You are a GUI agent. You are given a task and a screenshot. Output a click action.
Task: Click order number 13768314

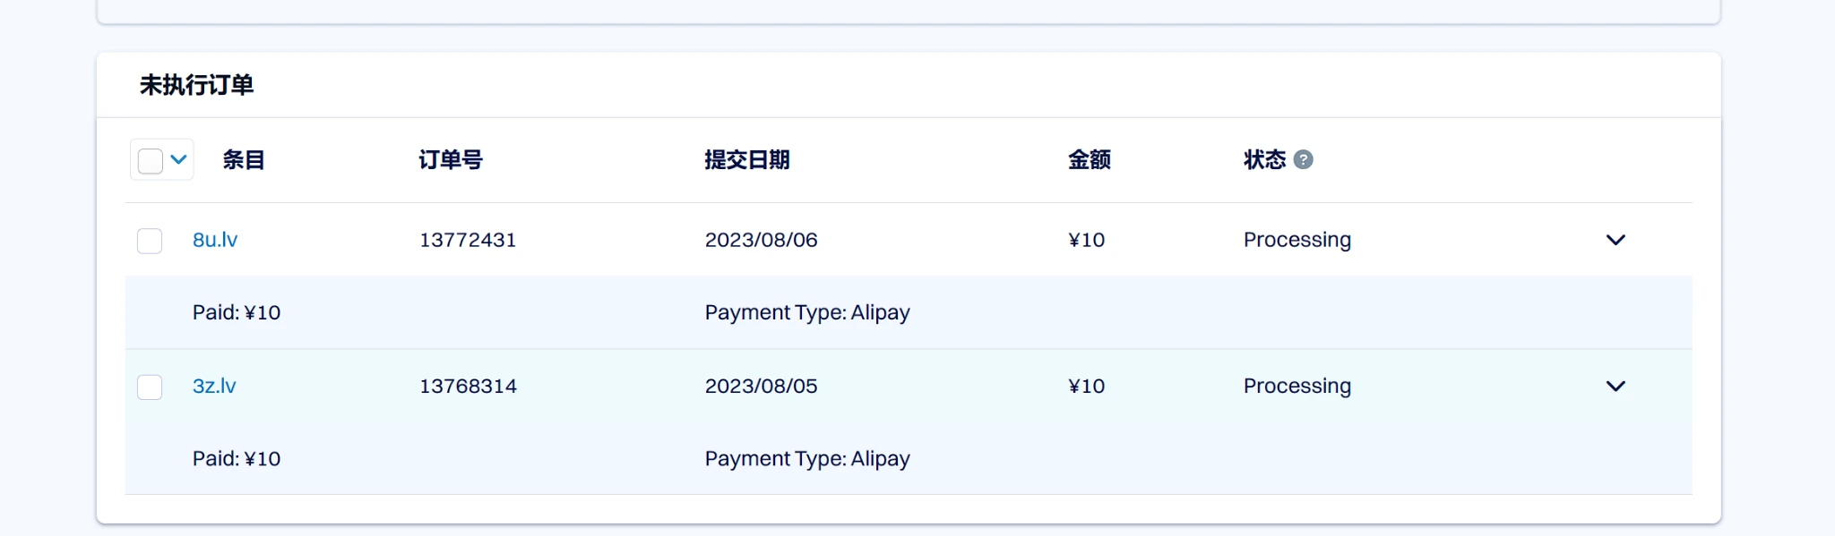[x=468, y=387]
